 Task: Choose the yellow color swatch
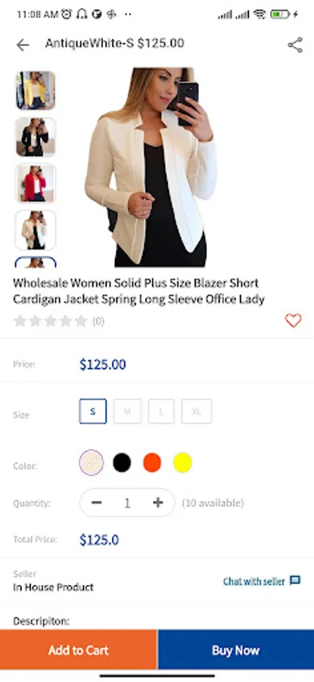click(182, 462)
